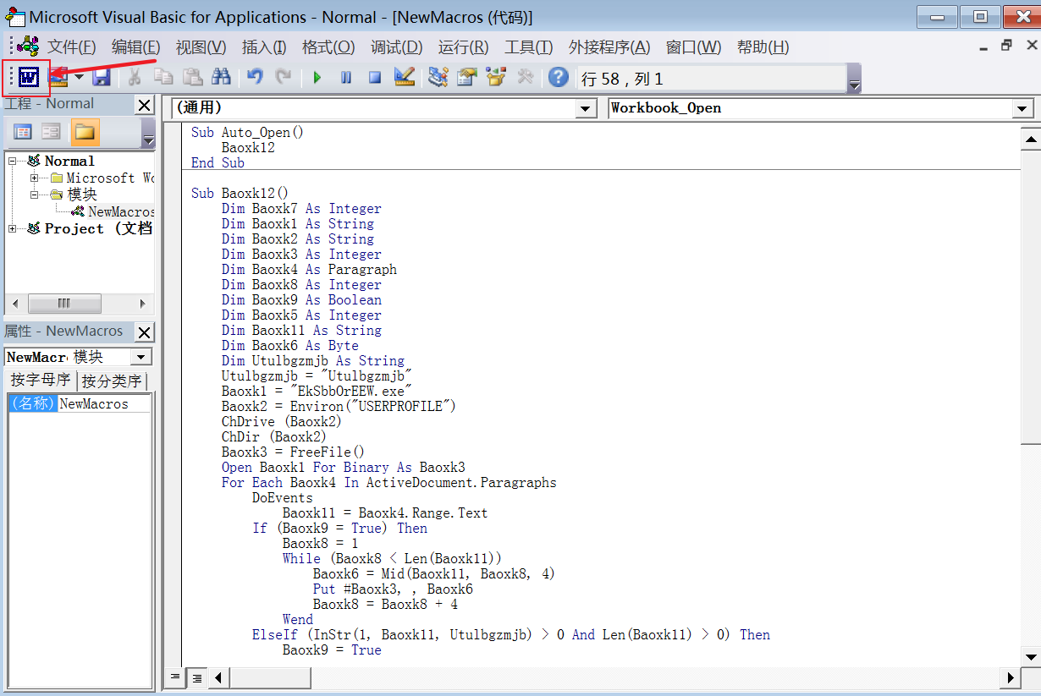Image resolution: width=1041 pixels, height=696 pixels.
Task: Open Find with the binoculars icon
Action: click(222, 78)
